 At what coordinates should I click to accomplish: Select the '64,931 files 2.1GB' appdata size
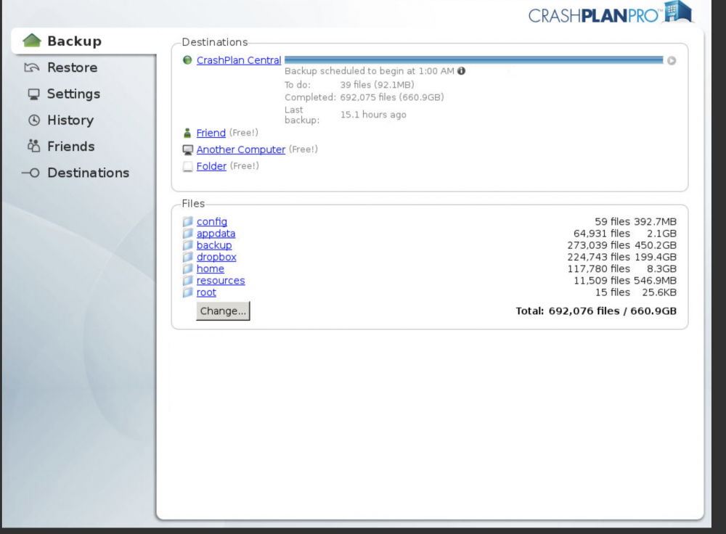[625, 233]
